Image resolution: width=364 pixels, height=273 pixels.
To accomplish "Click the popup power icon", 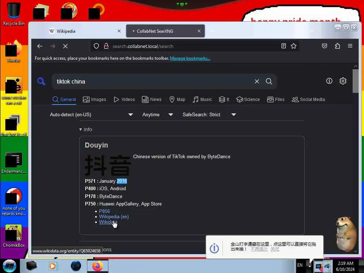I will click(x=214, y=248).
